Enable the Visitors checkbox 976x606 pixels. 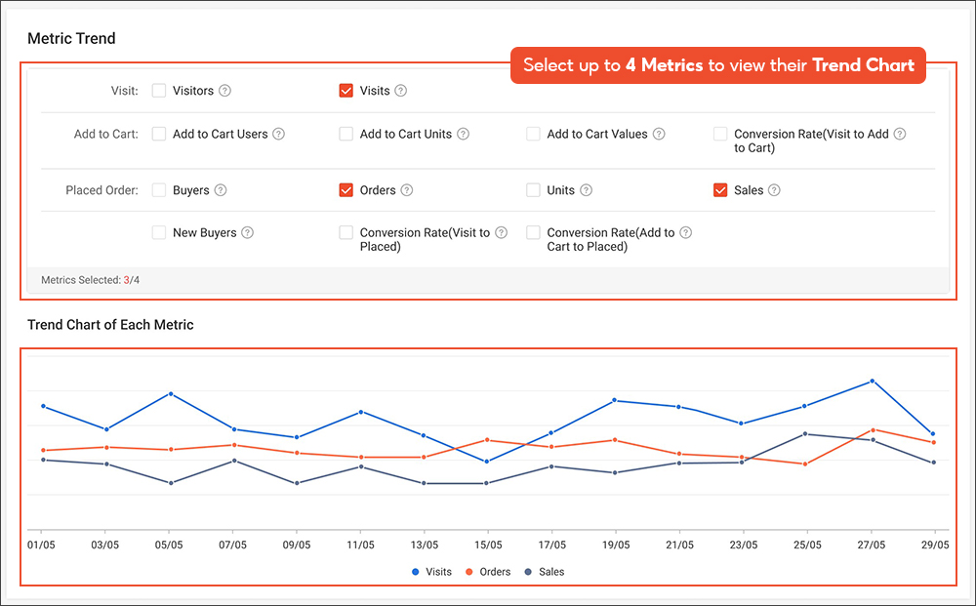click(158, 91)
